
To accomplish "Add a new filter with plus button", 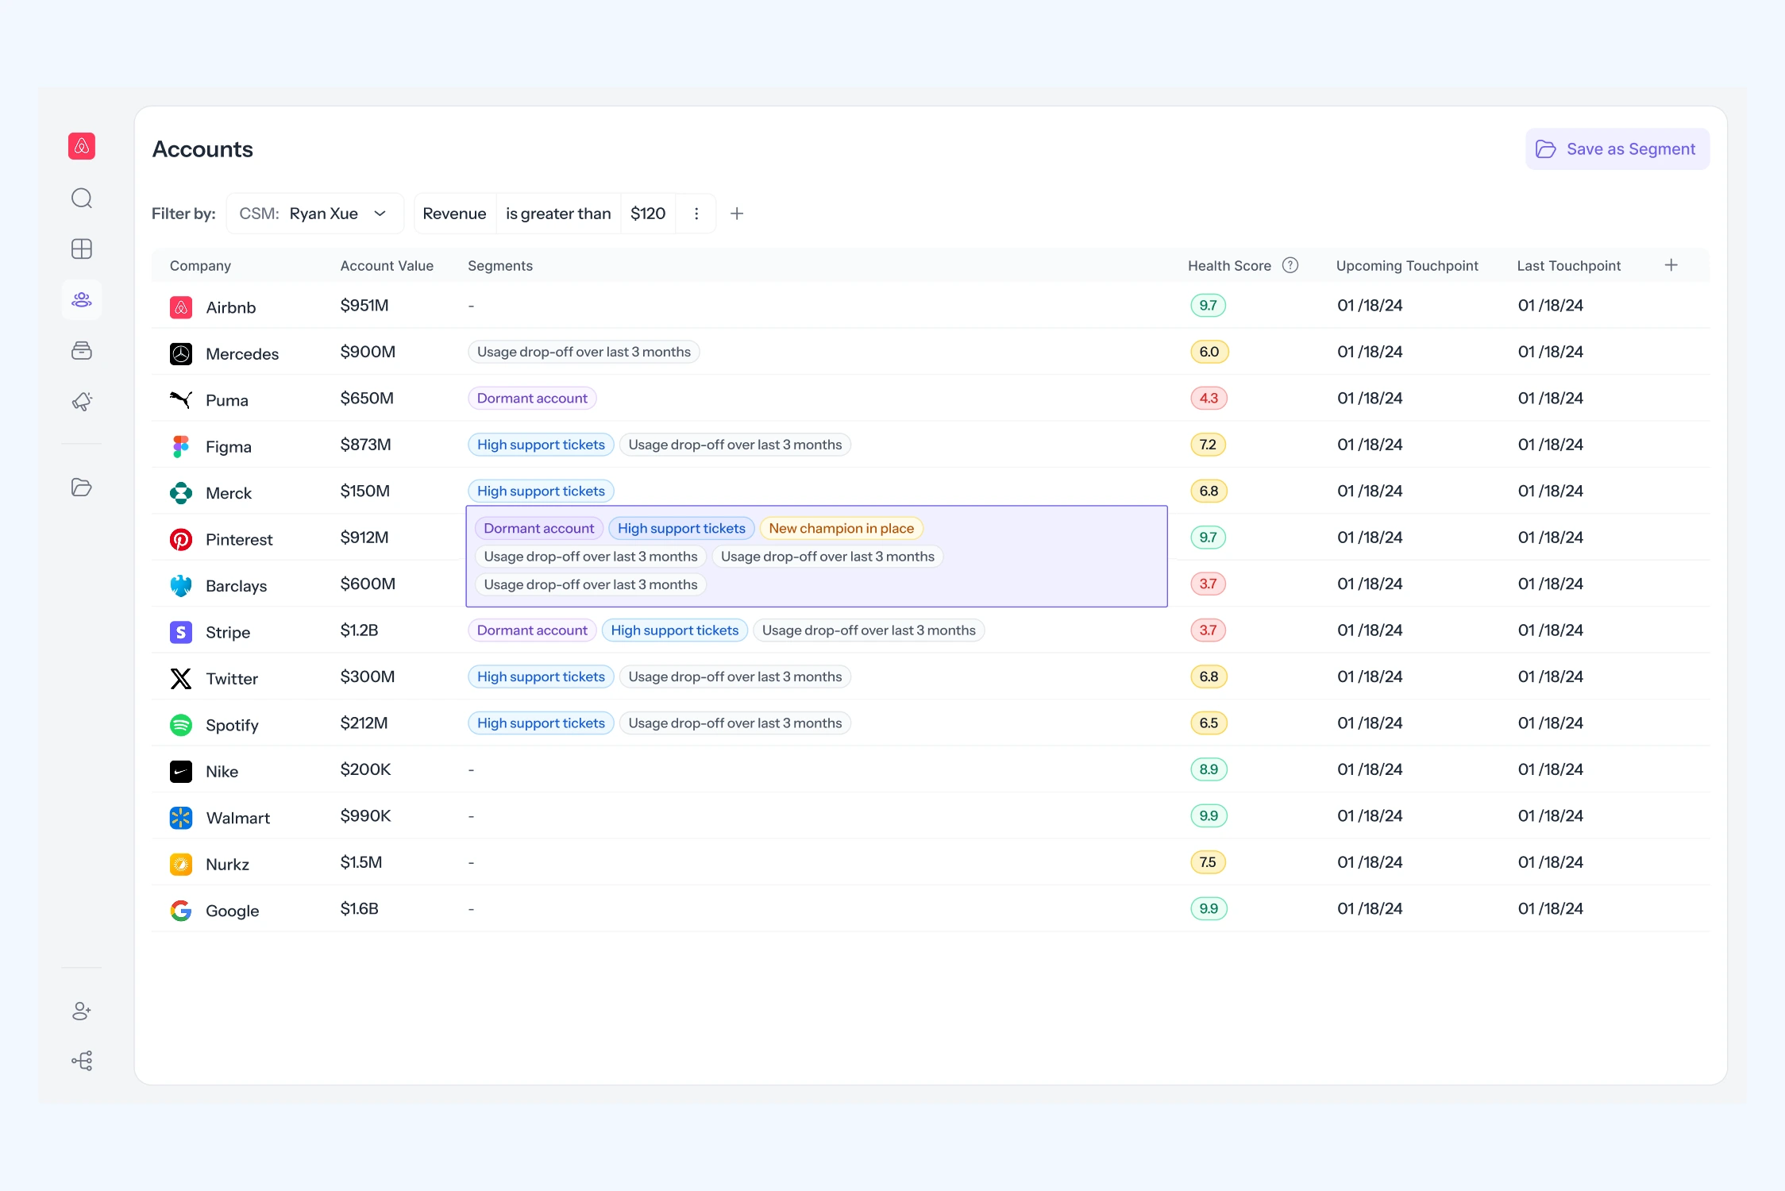I will (x=737, y=214).
